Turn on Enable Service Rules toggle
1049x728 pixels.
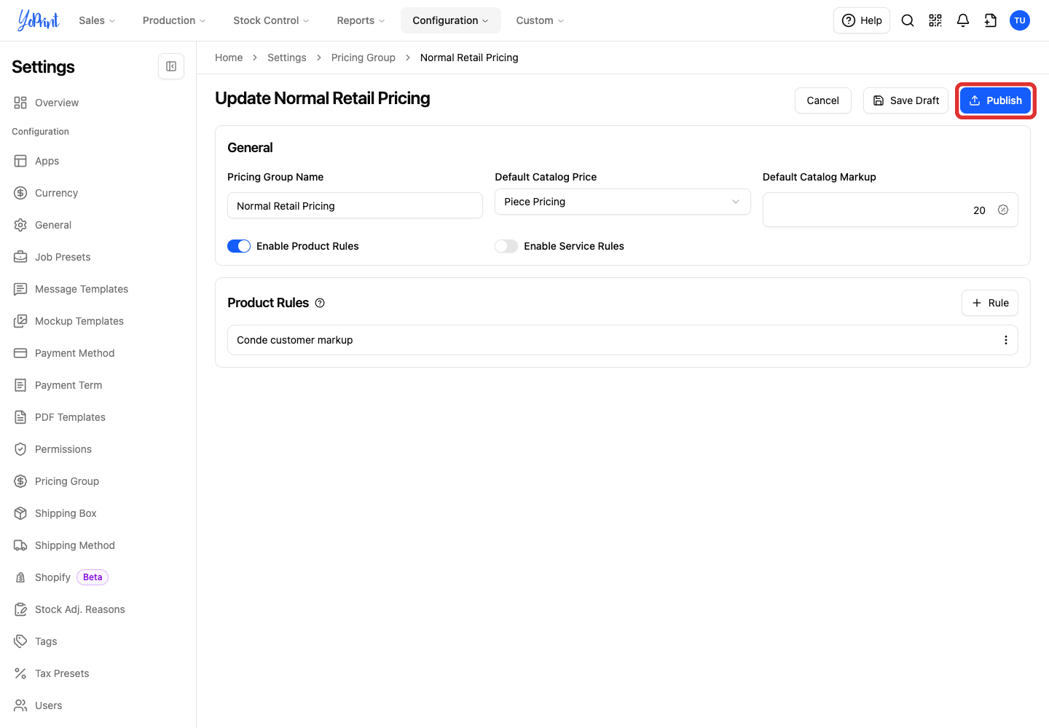click(x=506, y=246)
